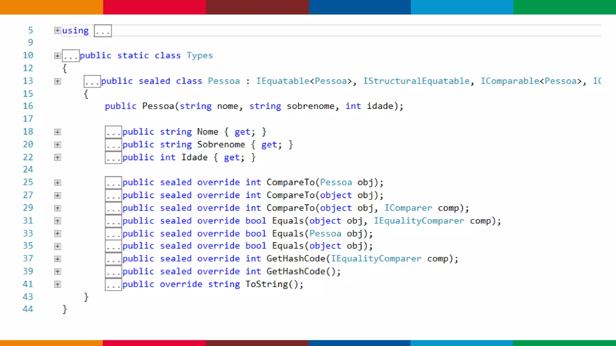Screen dimensions: 616x346
Task: Expand node for Equals(Pessoa obj) line 33
Action: pos(57,233)
